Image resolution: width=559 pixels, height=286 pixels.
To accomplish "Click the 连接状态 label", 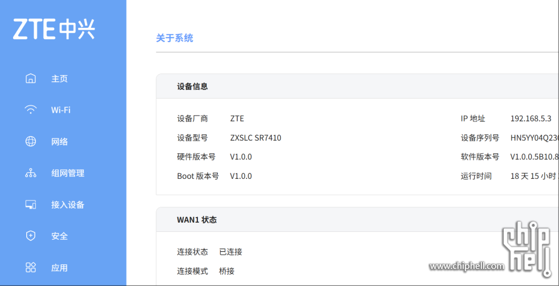I will [x=193, y=252].
